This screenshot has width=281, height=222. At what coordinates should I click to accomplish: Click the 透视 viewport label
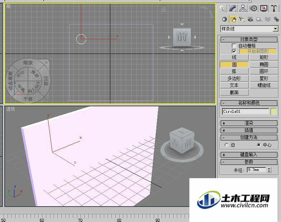tap(10, 109)
